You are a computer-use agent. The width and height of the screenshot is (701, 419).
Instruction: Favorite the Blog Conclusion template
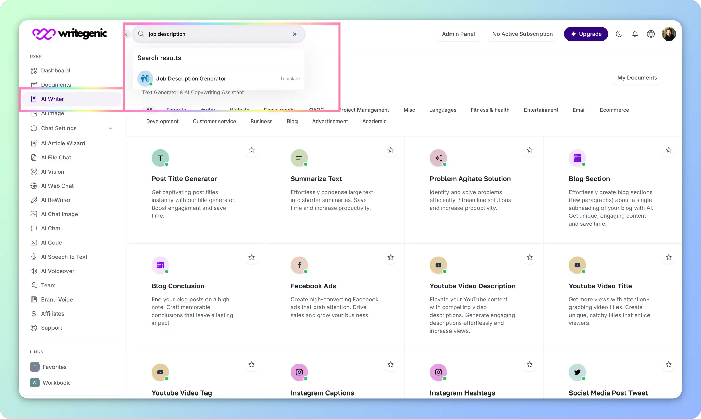pyautogui.click(x=252, y=257)
